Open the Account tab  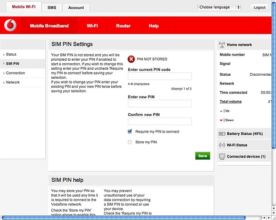click(76, 8)
